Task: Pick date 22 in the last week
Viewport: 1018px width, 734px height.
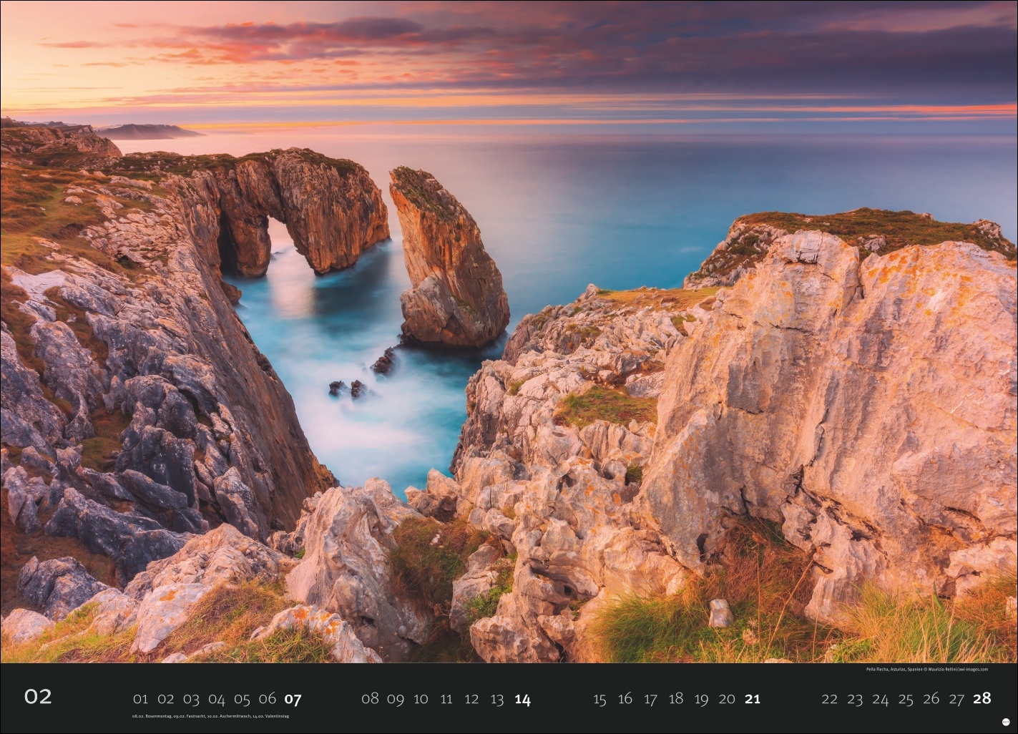Action: tap(829, 699)
